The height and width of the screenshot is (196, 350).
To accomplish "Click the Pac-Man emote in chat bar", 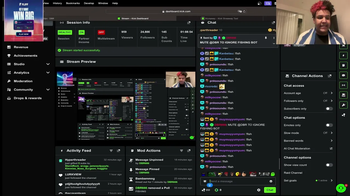I will [237, 174].
